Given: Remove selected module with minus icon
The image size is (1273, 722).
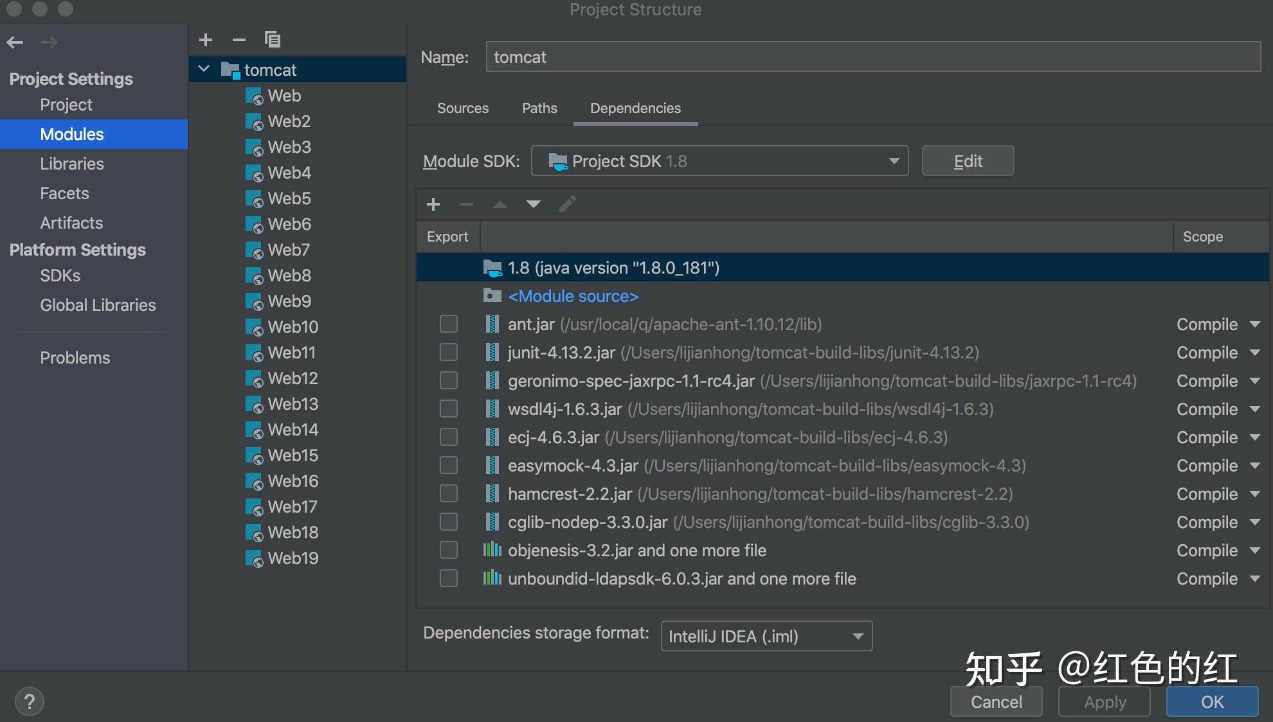Looking at the screenshot, I should click(x=239, y=40).
